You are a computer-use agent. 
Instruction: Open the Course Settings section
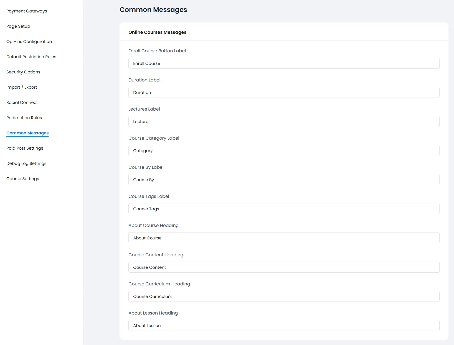click(22, 178)
